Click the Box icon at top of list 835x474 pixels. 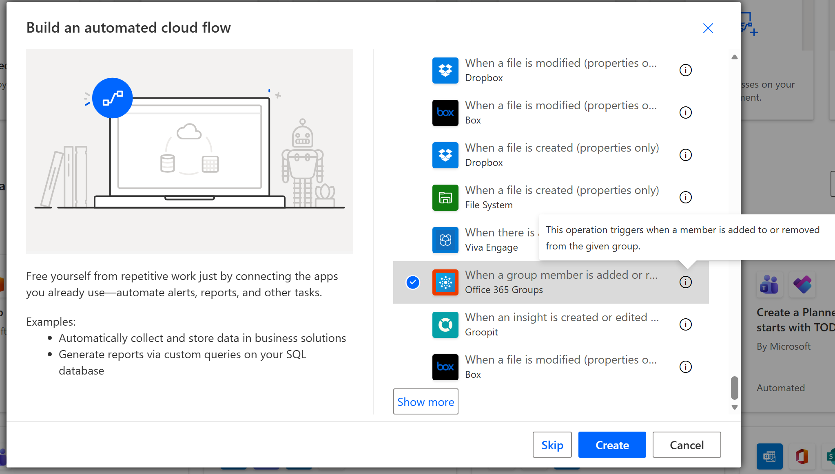(x=445, y=112)
